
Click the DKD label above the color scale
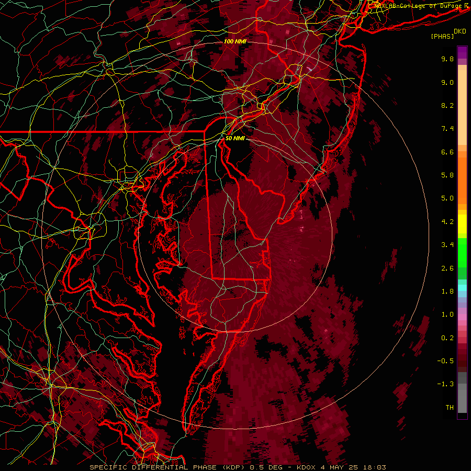point(459,31)
